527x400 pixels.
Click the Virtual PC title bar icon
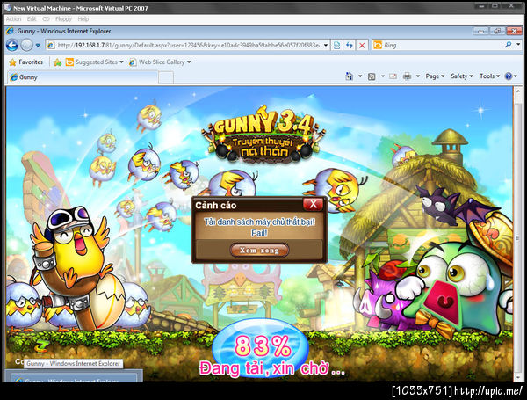7,7
